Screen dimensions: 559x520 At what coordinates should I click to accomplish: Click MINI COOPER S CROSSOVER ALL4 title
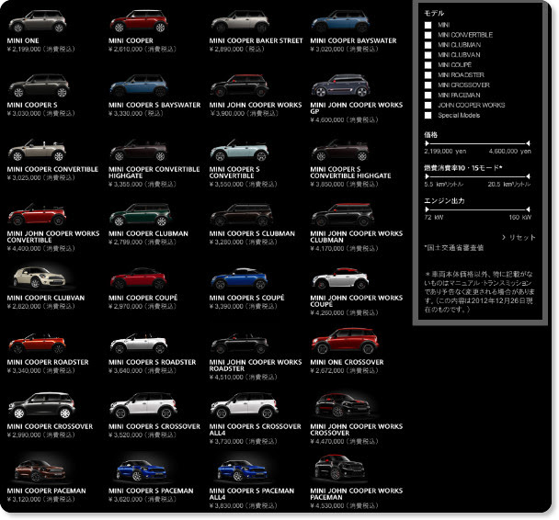pyautogui.click(x=256, y=430)
